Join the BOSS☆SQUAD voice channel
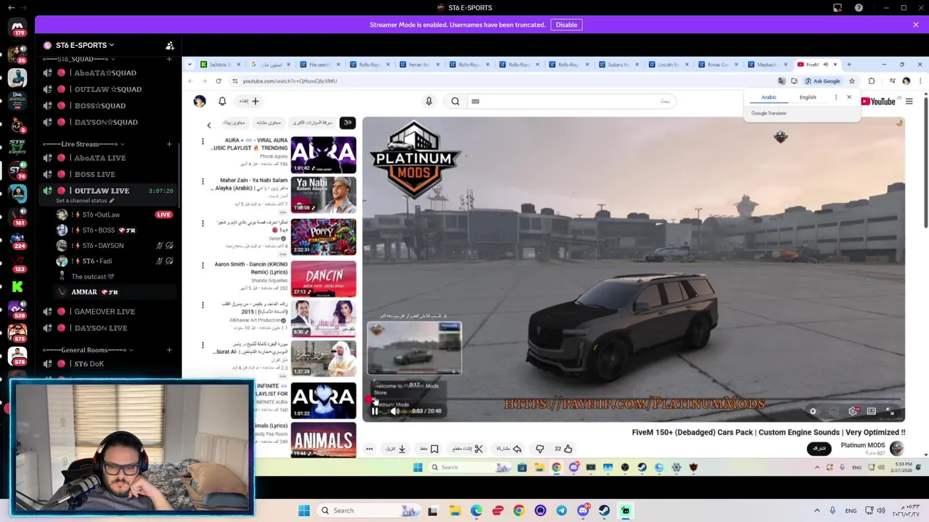Image resolution: width=929 pixels, height=522 pixels. (109, 106)
